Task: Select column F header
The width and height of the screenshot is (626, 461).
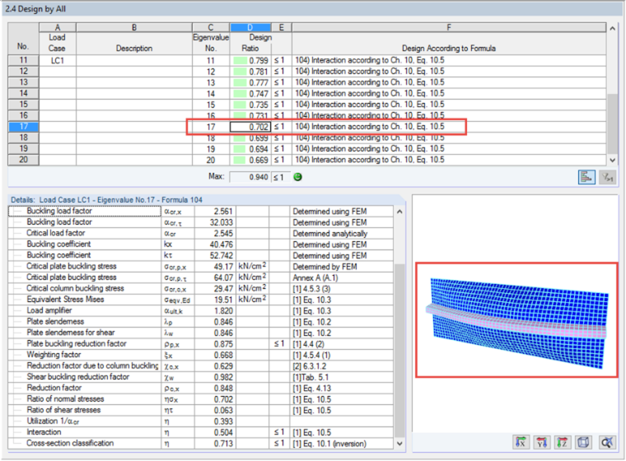Action: [x=449, y=27]
